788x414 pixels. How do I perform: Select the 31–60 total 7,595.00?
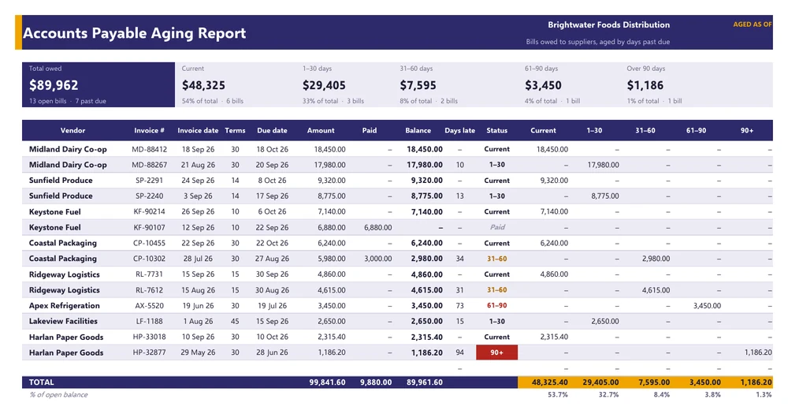coord(654,382)
